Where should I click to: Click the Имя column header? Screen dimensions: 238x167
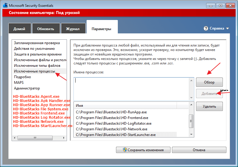tap(125, 105)
